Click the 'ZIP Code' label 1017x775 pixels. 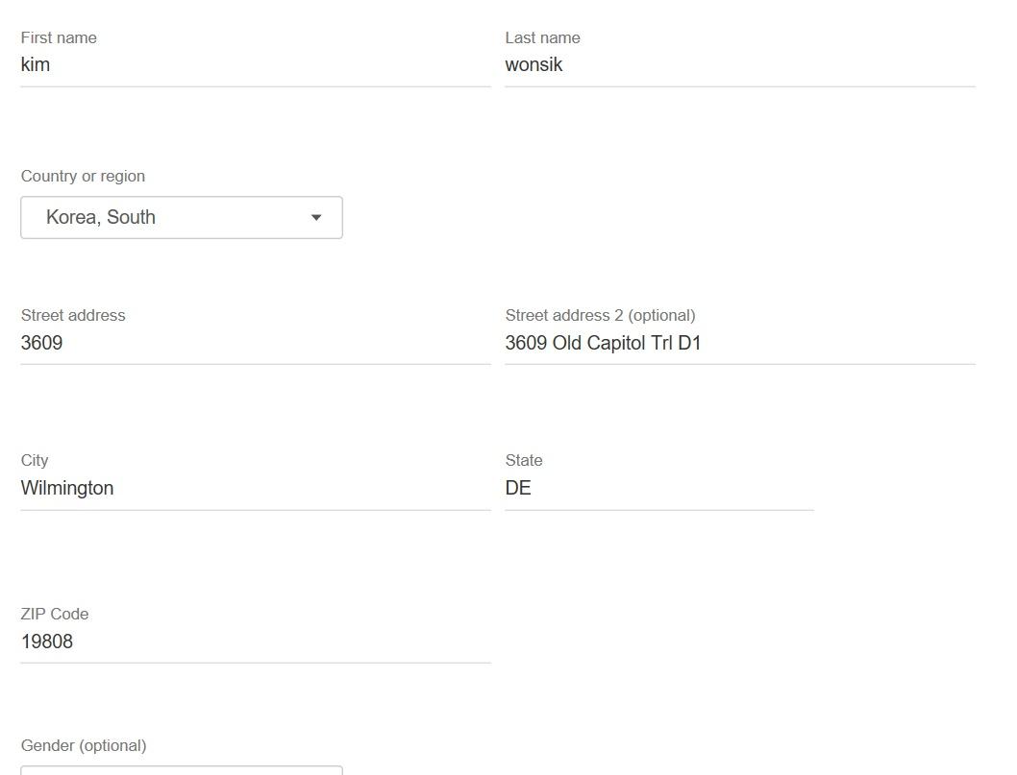click(x=55, y=614)
